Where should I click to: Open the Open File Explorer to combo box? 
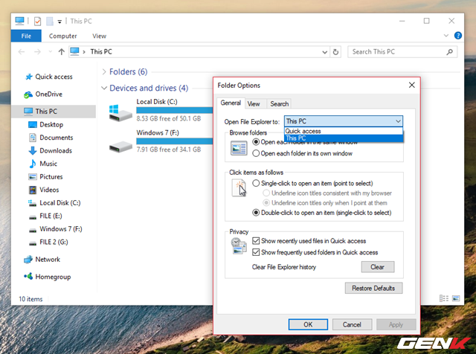[x=344, y=121]
